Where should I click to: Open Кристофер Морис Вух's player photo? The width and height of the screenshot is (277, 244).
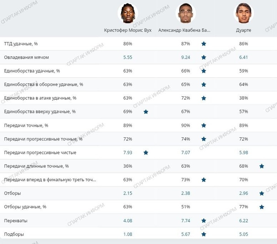127,13
